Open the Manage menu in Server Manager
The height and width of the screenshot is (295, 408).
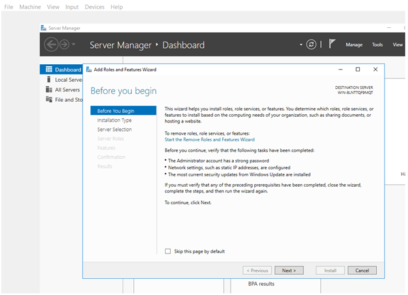(354, 45)
